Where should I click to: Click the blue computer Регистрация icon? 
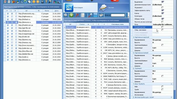[69, 8]
